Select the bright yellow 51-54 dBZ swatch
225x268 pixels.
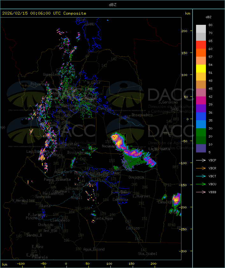[x=201, y=68]
